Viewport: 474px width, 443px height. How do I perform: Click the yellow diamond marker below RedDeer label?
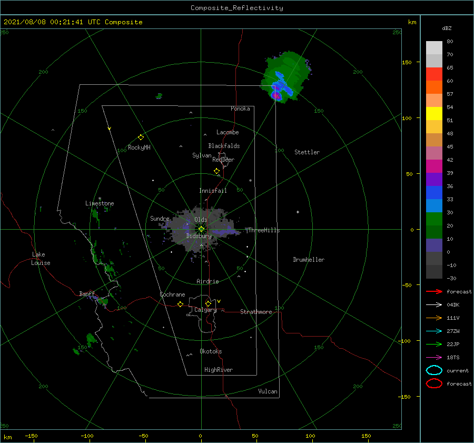pos(216,171)
